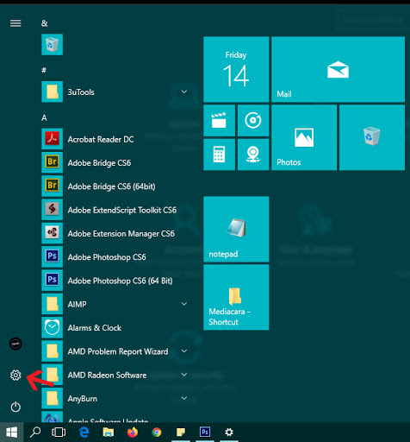Open the notepad tile
The image size is (410, 442).
(x=236, y=229)
